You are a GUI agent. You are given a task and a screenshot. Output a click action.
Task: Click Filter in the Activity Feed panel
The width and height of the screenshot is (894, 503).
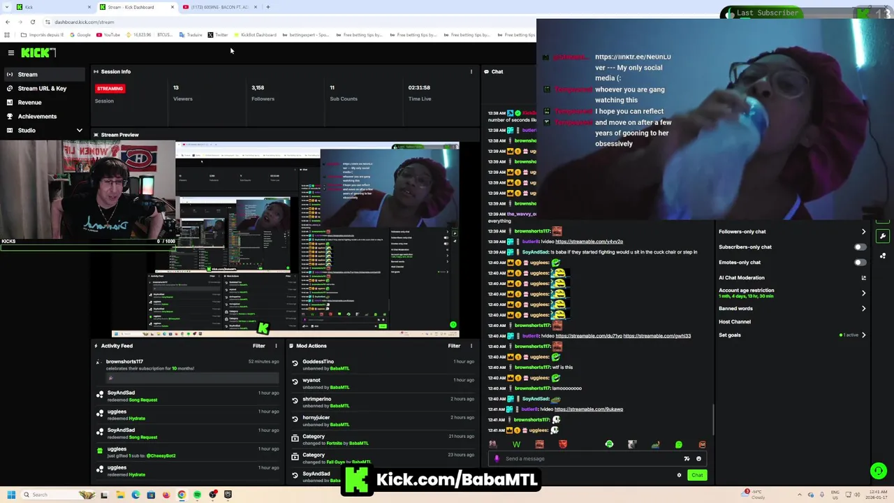pos(258,346)
